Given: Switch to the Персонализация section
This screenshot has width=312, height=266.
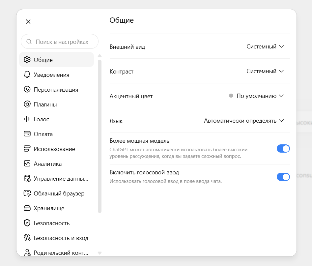Looking at the screenshot, I should (57, 89).
